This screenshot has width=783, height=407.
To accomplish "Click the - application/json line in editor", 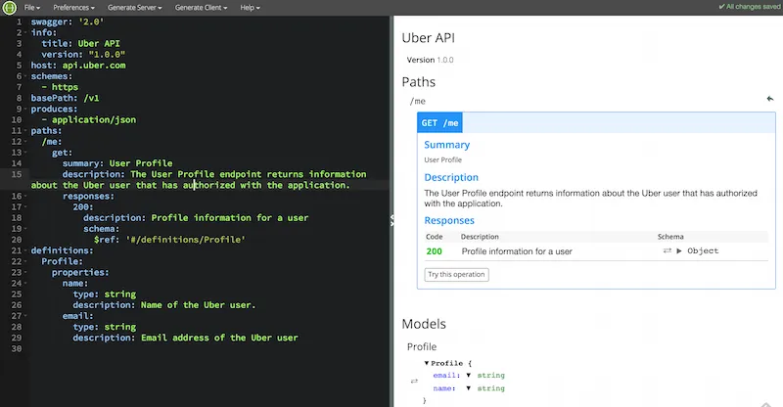I will pyautogui.click(x=89, y=119).
